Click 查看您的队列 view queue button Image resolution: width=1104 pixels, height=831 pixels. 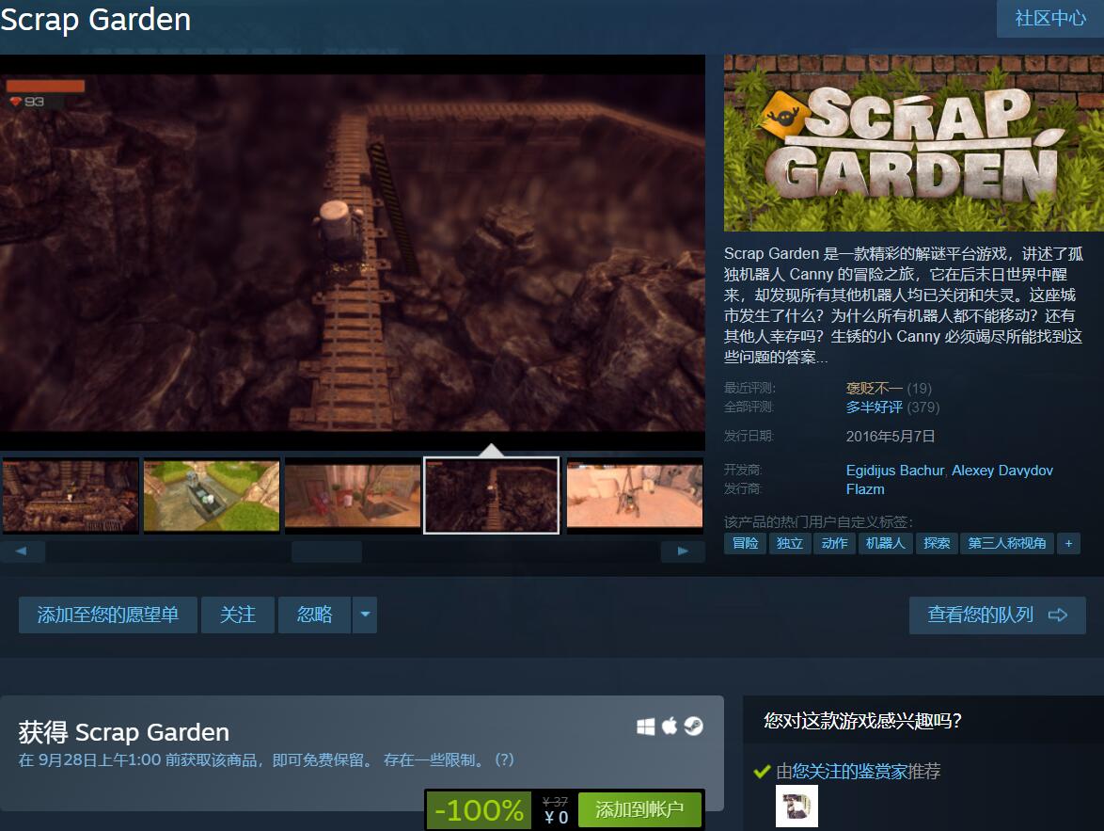coord(997,615)
